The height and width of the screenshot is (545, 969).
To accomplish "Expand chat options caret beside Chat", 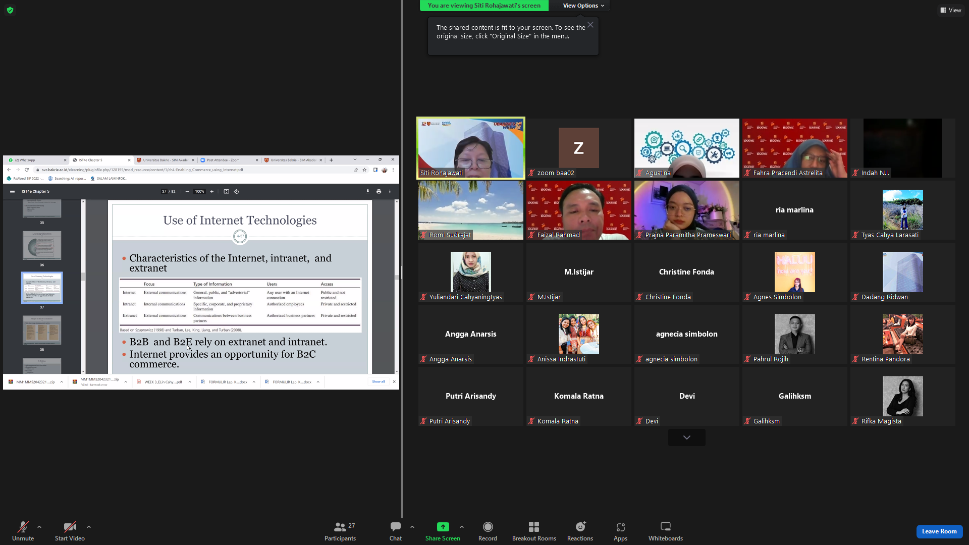I will click(x=412, y=527).
